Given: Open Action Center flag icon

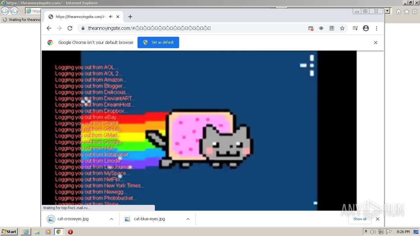Looking at the screenshot, I should [x=389, y=232].
